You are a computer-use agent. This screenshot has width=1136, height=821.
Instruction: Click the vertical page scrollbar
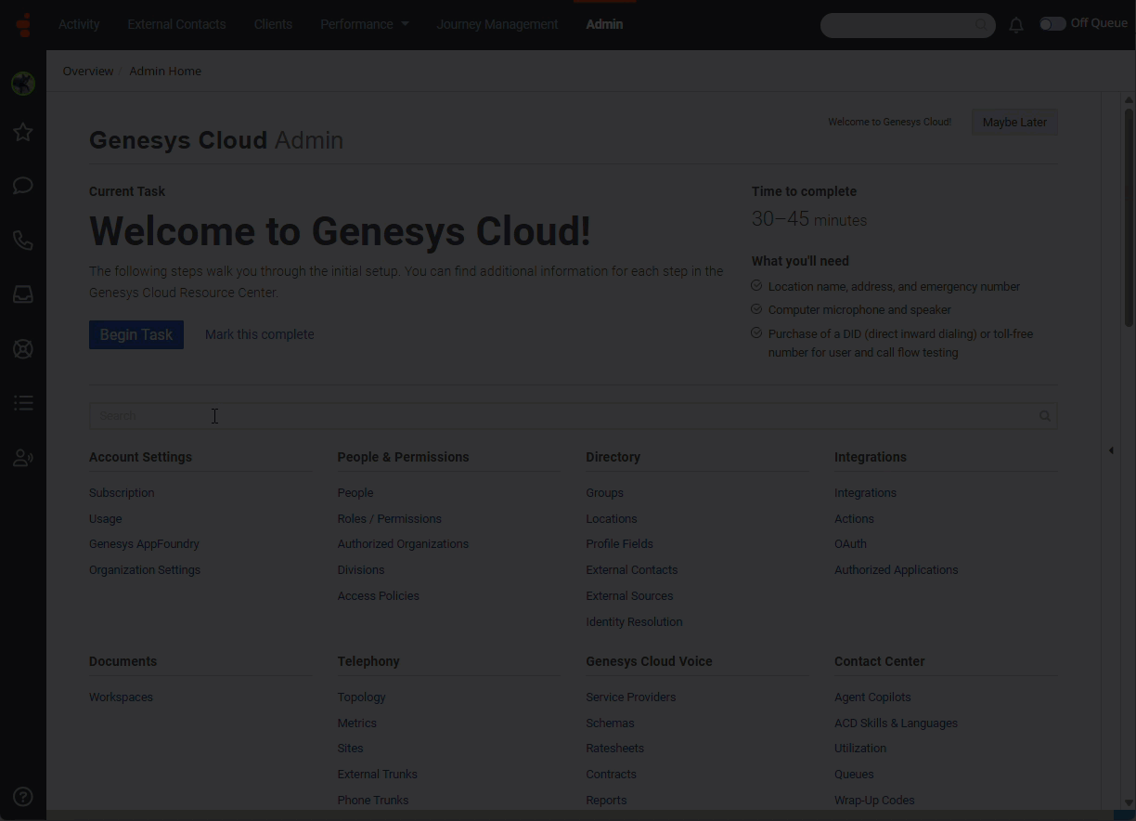point(1129,218)
